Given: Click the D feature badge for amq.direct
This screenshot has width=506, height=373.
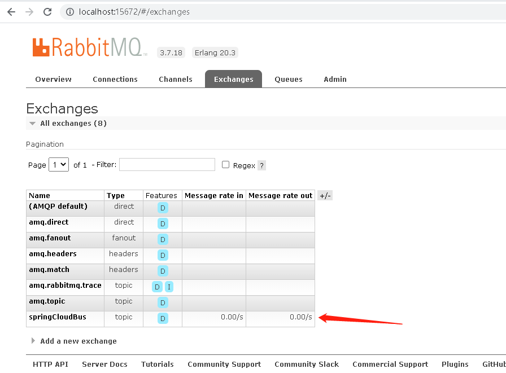Looking at the screenshot, I should pyautogui.click(x=163, y=223).
